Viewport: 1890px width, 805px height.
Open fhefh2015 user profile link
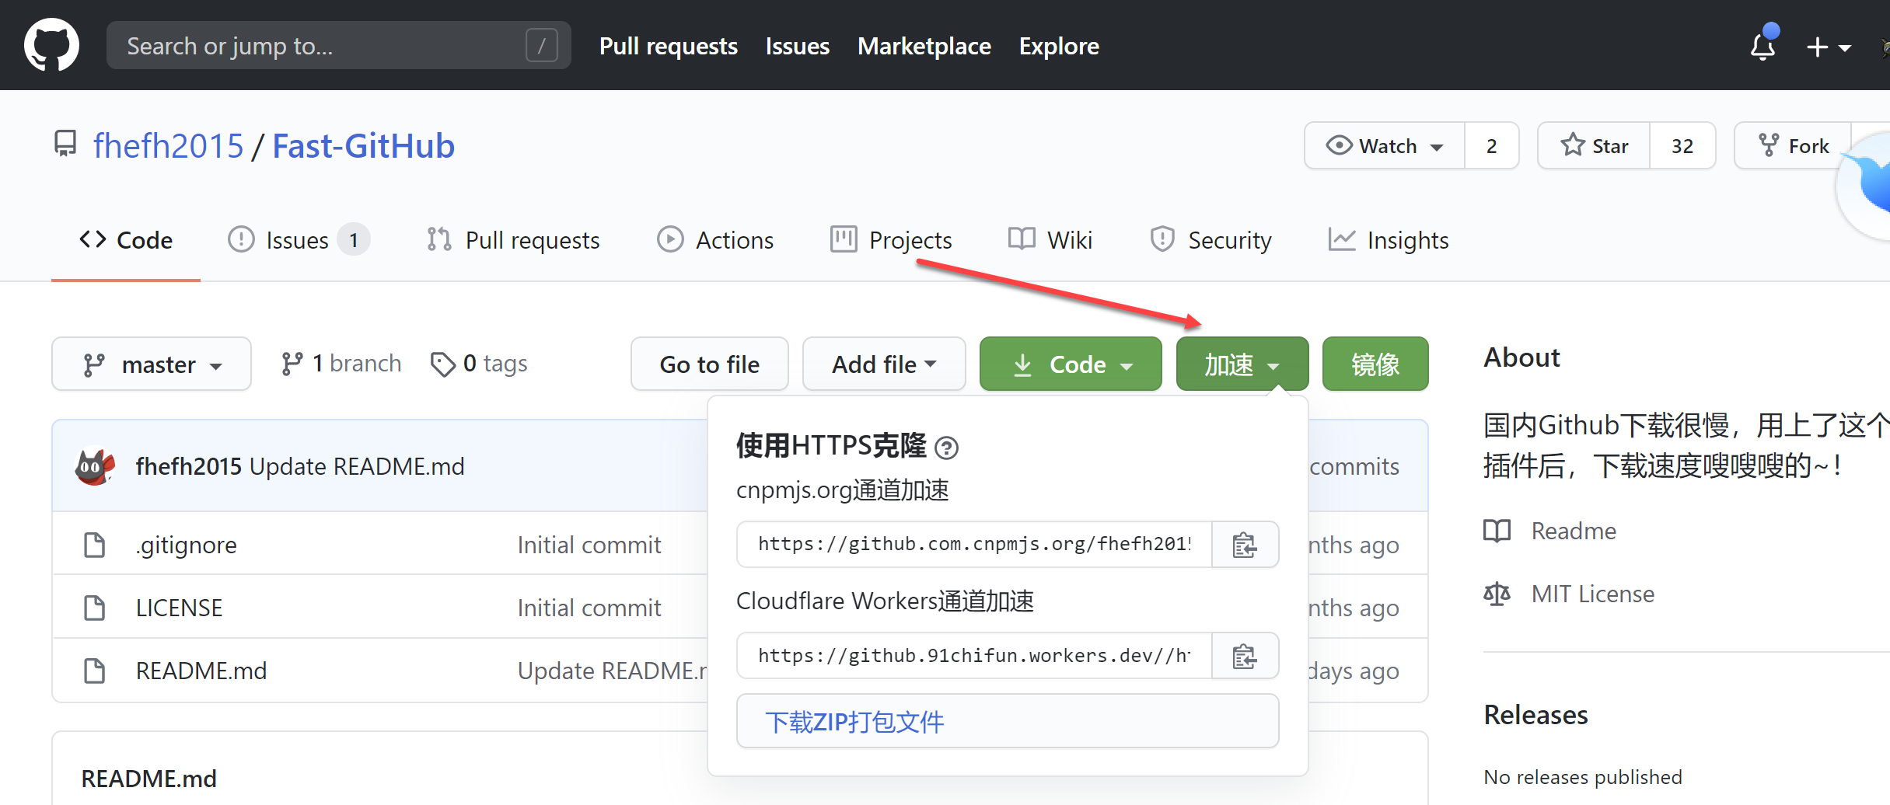point(168,146)
